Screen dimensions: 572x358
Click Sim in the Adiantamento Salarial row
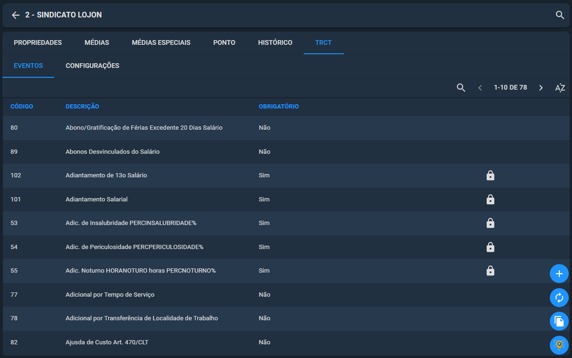(x=264, y=199)
